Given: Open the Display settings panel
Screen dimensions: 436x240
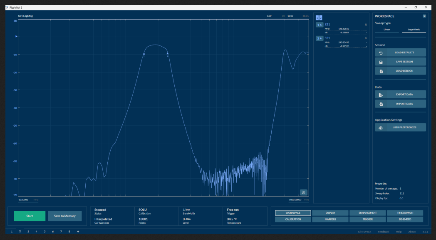Looking at the screenshot, I should click(330, 213).
